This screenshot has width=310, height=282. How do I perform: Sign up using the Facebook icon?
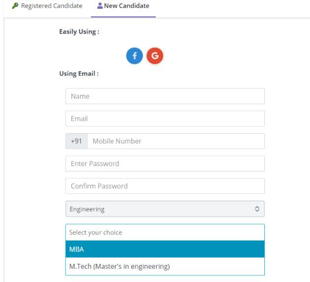pos(135,56)
